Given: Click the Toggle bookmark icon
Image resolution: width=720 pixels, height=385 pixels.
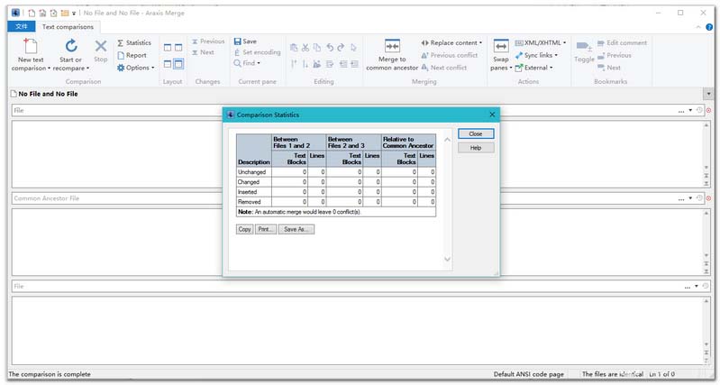Looking at the screenshot, I should point(584,46).
